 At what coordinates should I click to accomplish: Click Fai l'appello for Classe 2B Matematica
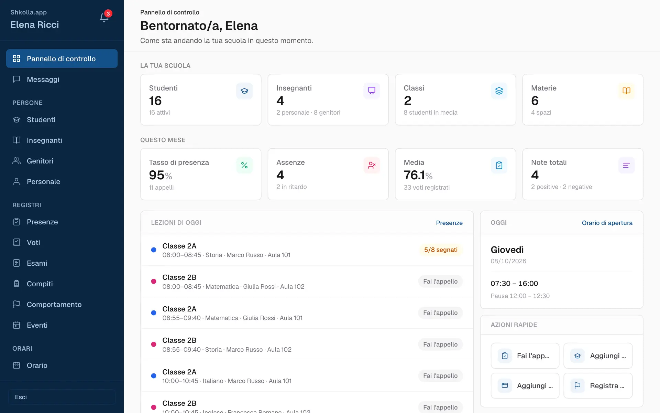pyautogui.click(x=440, y=281)
